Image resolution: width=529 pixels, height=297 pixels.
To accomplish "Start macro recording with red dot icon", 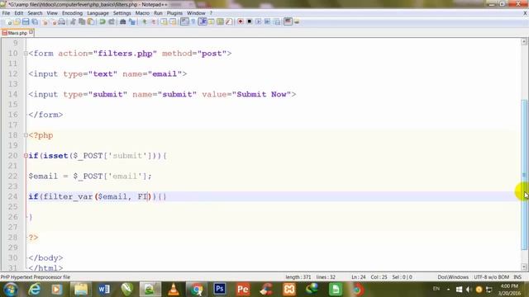I will (x=241, y=22).
